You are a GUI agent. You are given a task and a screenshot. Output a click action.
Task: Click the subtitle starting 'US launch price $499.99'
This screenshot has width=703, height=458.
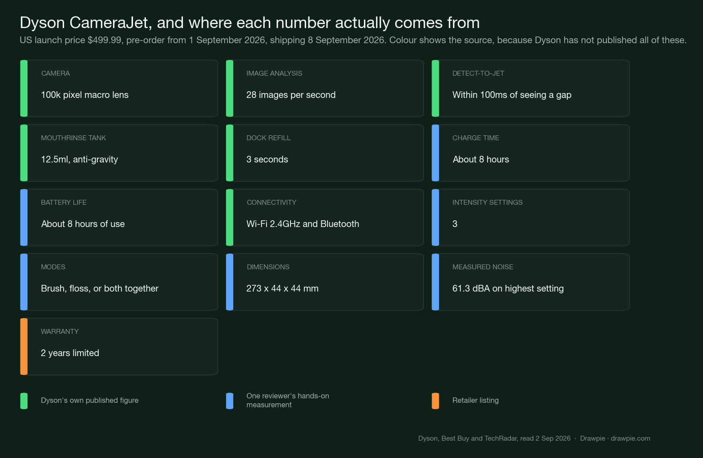point(353,40)
